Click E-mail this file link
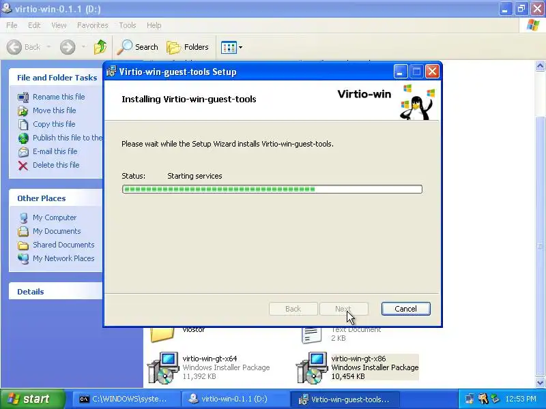The image size is (546, 409). coord(55,151)
